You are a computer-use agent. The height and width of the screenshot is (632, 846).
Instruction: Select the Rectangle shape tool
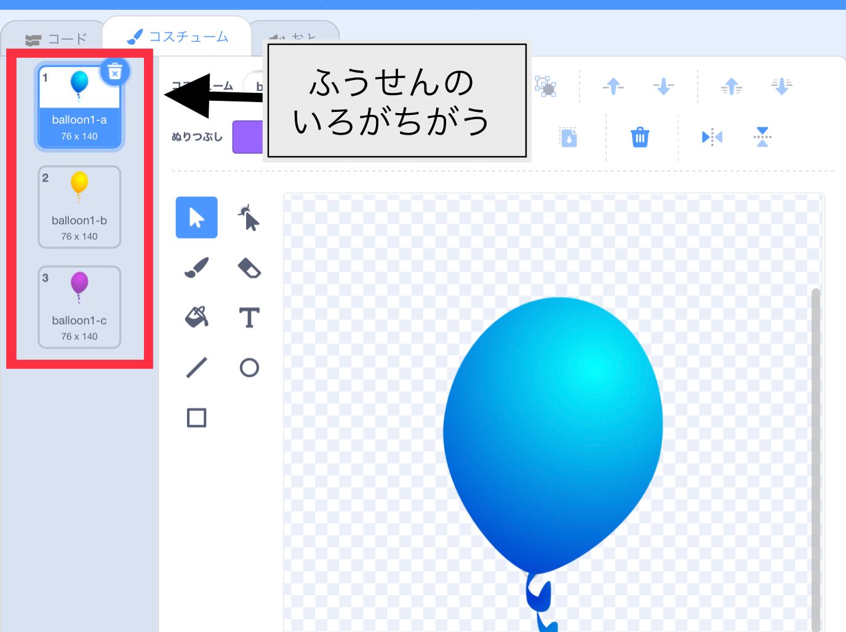(x=196, y=418)
